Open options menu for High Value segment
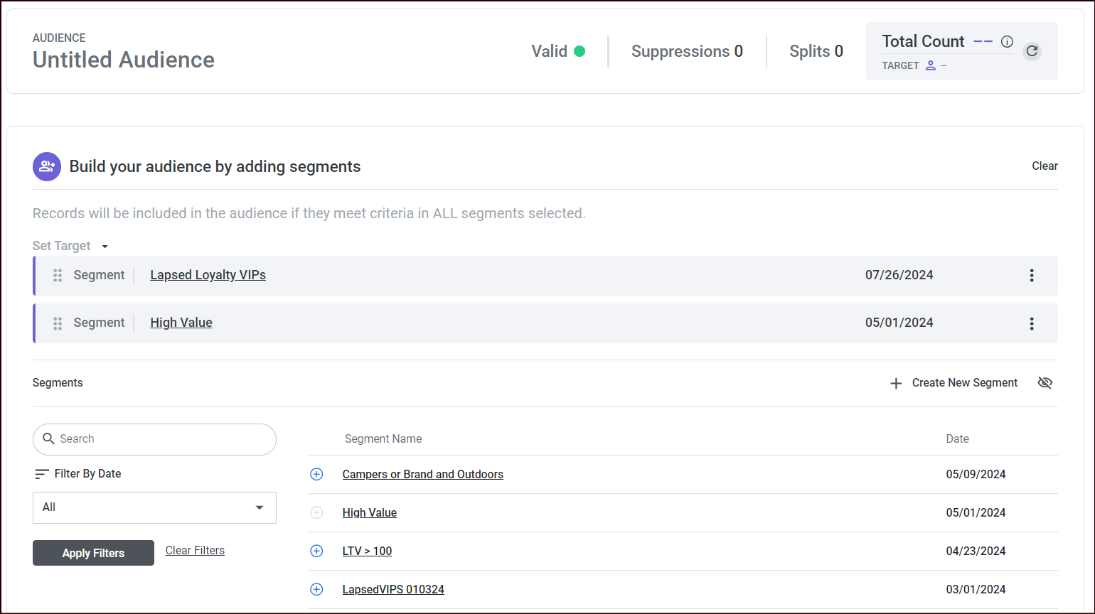The width and height of the screenshot is (1095, 614). click(1032, 323)
